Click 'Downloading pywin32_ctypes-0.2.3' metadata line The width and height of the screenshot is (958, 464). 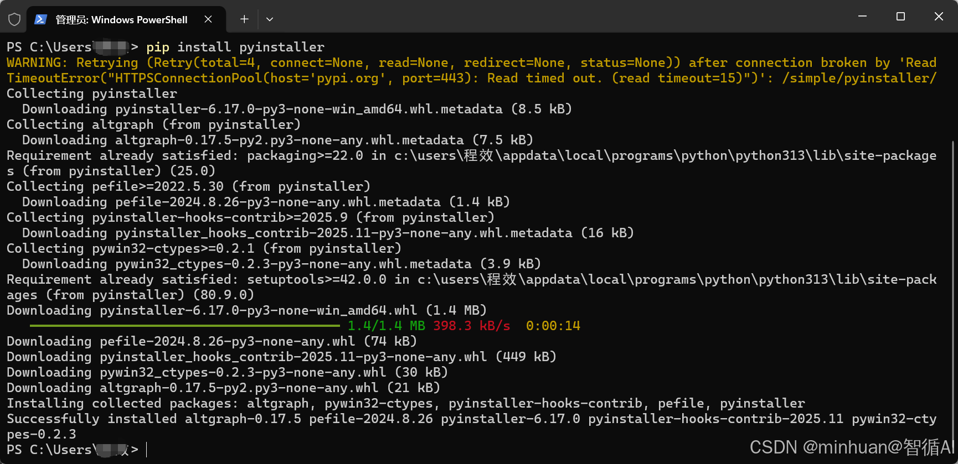[x=281, y=264]
